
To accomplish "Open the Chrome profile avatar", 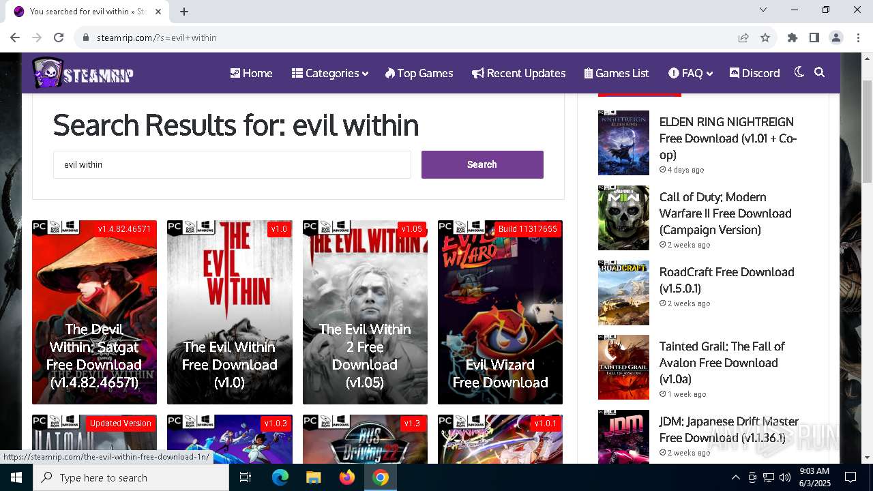I will pos(836,38).
